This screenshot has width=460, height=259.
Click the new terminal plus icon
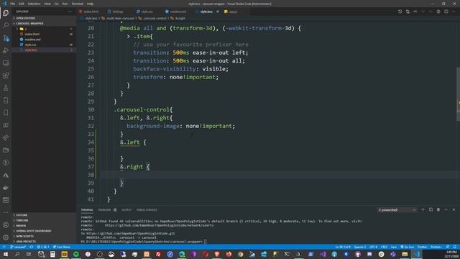click(x=423, y=209)
